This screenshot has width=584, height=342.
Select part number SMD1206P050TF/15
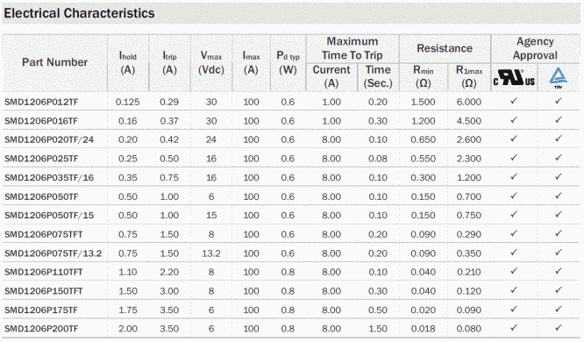tap(49, 216)
